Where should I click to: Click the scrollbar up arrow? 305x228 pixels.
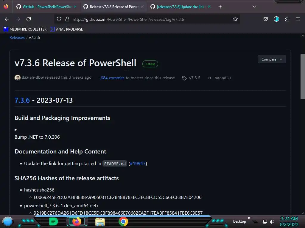click(303, 36)
